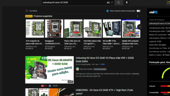Click the Melhor Criador: JP Tech entry
This screenshot has height=96, width=170.
159,55
